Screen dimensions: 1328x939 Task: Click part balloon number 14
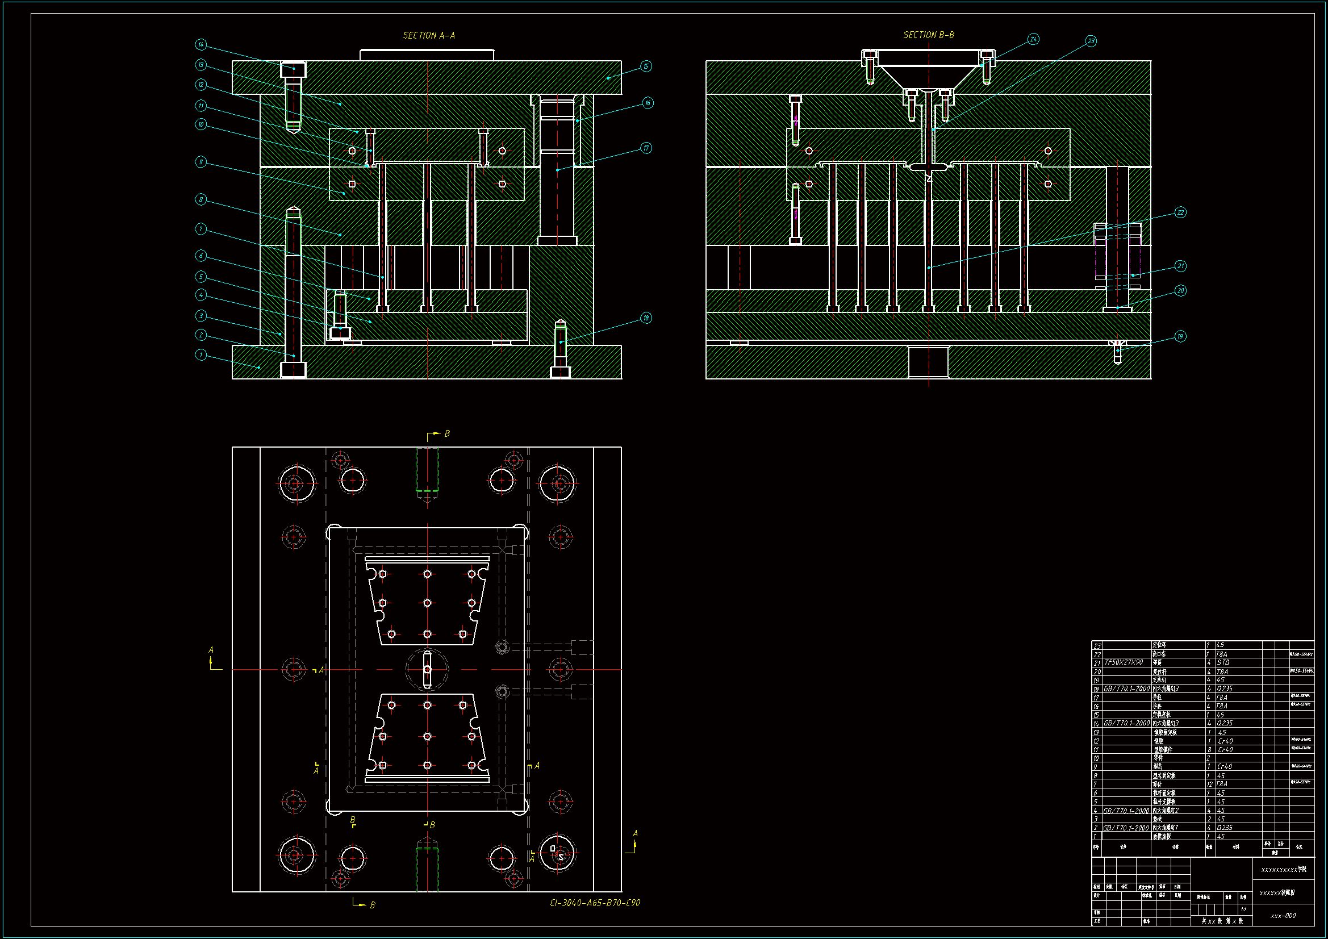[x=201, y=44]
